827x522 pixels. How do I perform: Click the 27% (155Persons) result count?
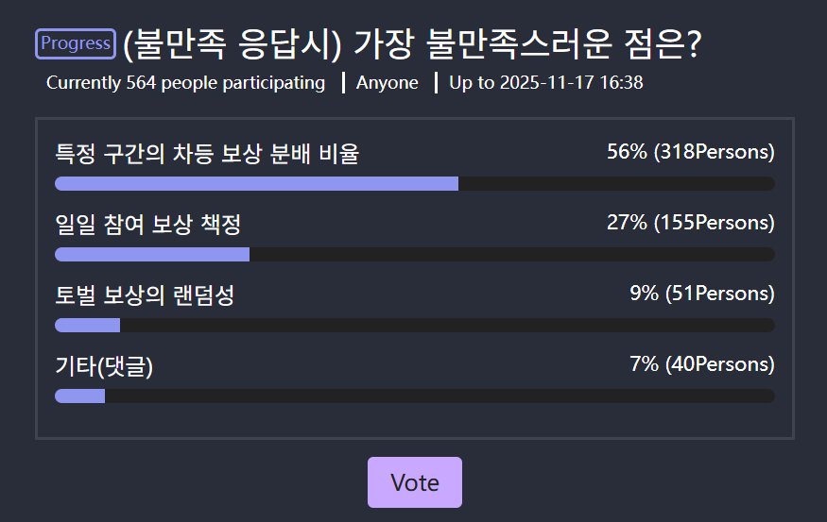tap(690, 224)
